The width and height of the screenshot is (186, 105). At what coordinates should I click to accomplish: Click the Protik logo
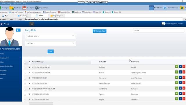coord(5,24)
